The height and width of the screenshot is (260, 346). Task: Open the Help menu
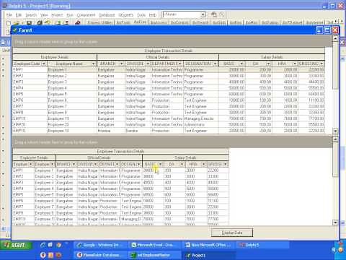(153, 15)
